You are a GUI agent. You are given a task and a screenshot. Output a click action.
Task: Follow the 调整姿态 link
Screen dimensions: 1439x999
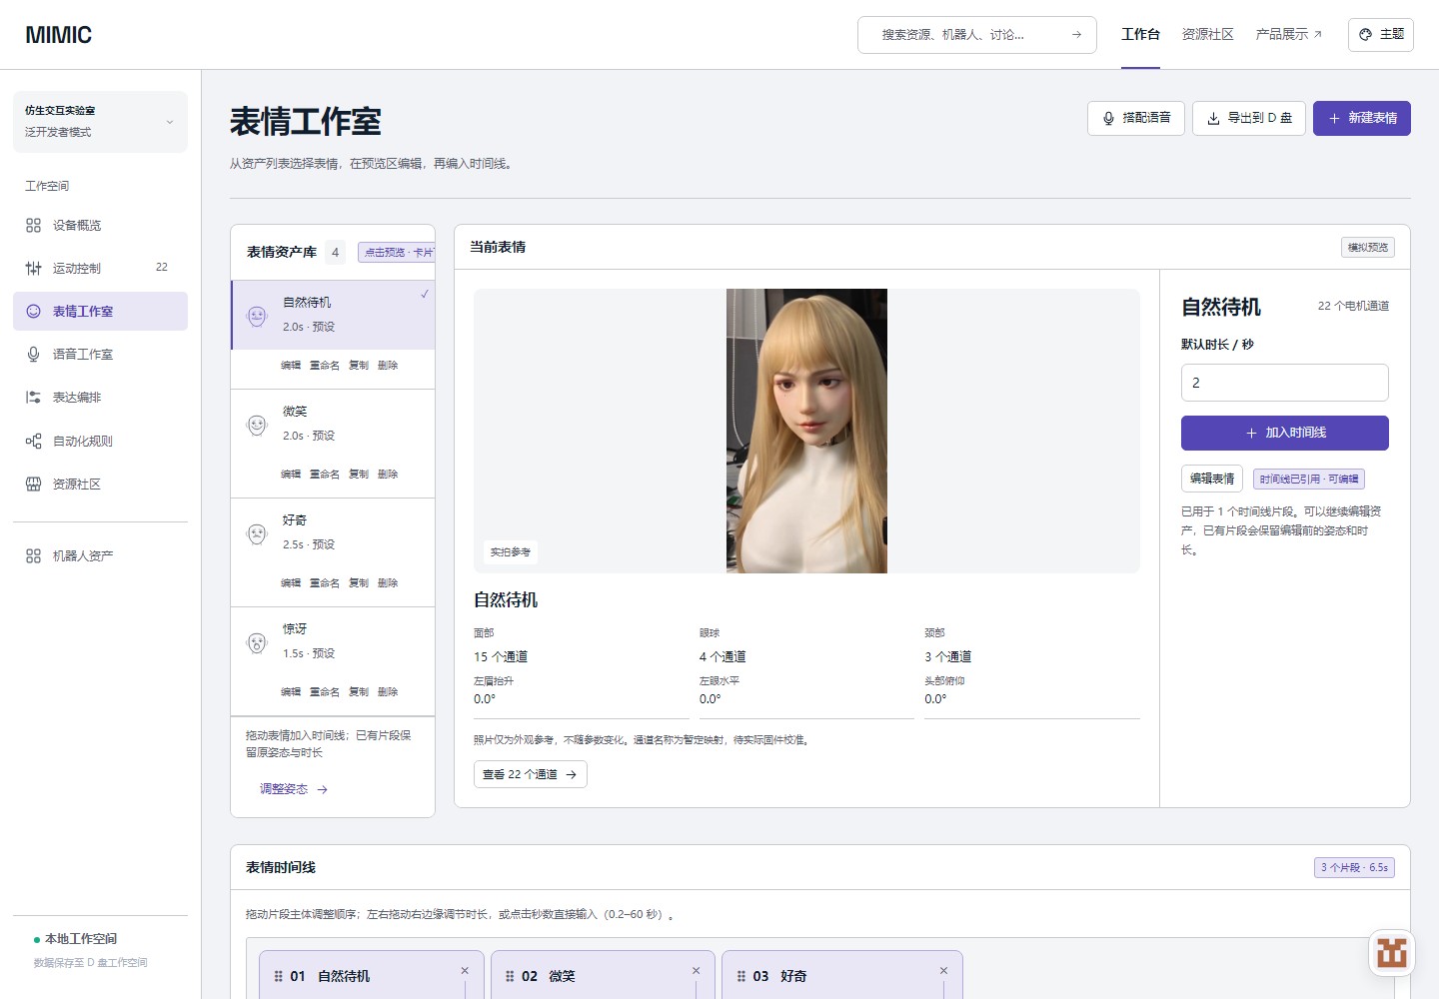point(294,789)
